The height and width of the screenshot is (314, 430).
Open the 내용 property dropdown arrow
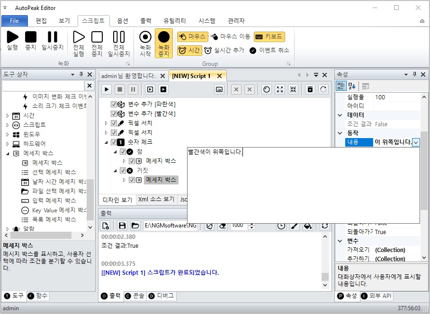click(416, 142)
